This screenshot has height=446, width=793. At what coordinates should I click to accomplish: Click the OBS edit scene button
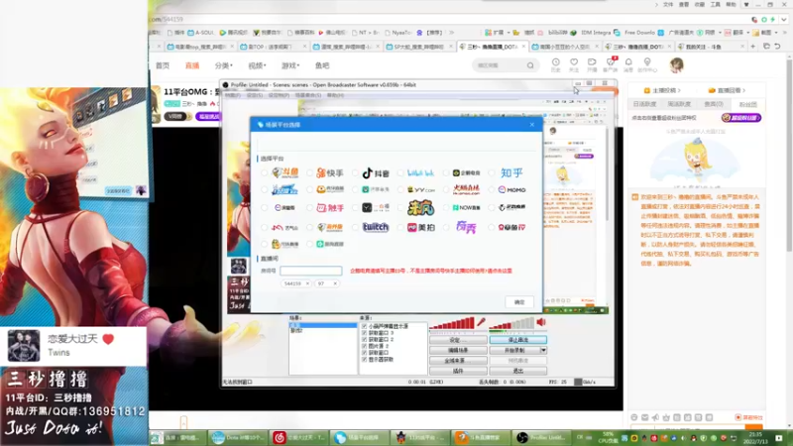(458, 350)
